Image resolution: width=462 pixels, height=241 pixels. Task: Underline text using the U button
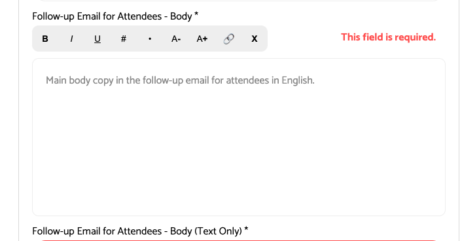coord(98,39)
